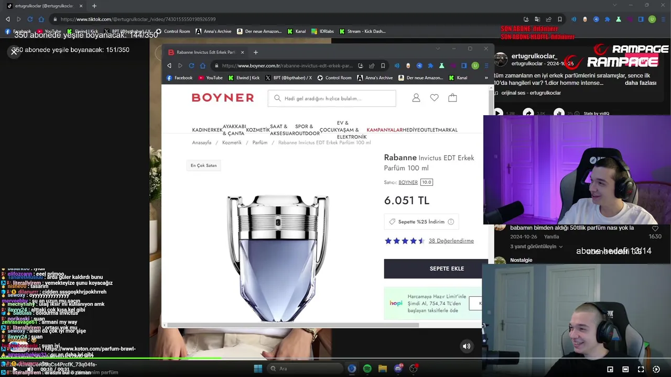
Task: Open discount info icon beside Sepette %25 İndirim
Action: (x=450, y=222)
